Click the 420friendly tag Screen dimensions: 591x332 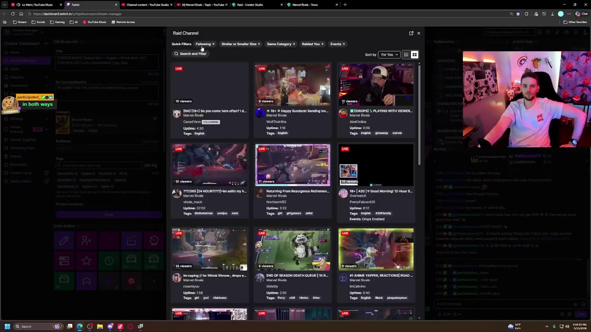383,213
